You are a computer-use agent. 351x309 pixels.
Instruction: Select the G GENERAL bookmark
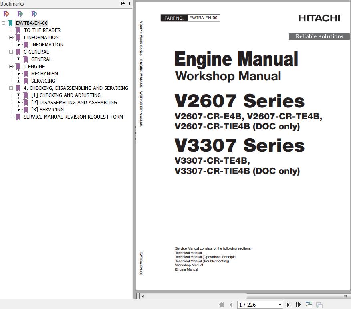[36, 52]
